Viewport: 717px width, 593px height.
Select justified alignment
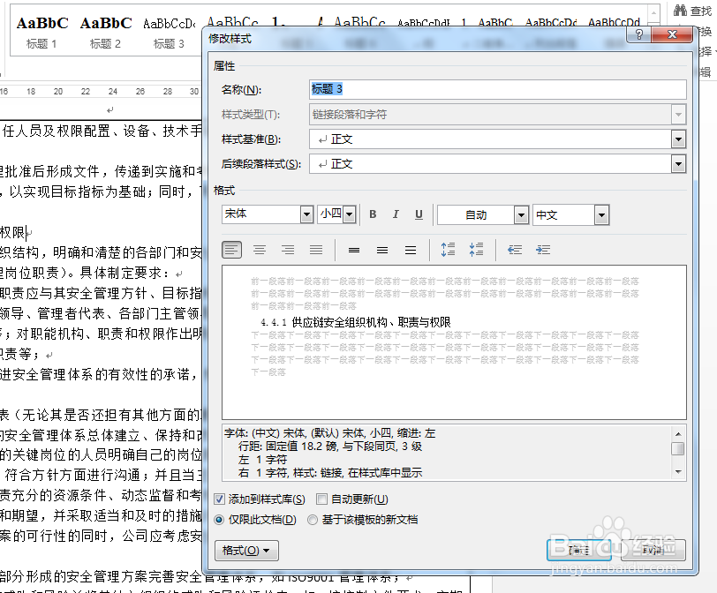coord(316,250)
